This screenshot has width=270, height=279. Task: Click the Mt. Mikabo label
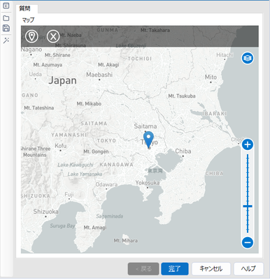pos(89,104)
